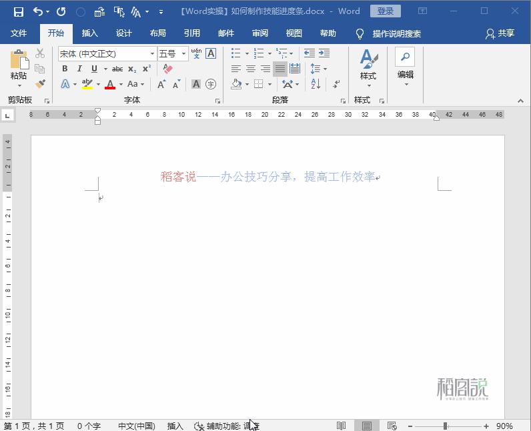531x431 pixels.
Task: Decrease paragraph indent
Action: click(x=309, y=53)
